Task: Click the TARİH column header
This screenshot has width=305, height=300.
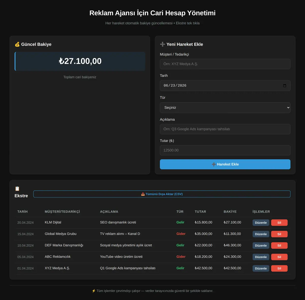Action: coord(22,212)
